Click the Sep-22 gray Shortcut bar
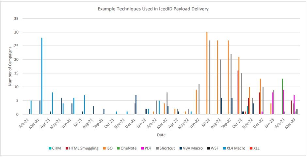The width and height of the screenshot is (307, 157). [x=231, y=84]
